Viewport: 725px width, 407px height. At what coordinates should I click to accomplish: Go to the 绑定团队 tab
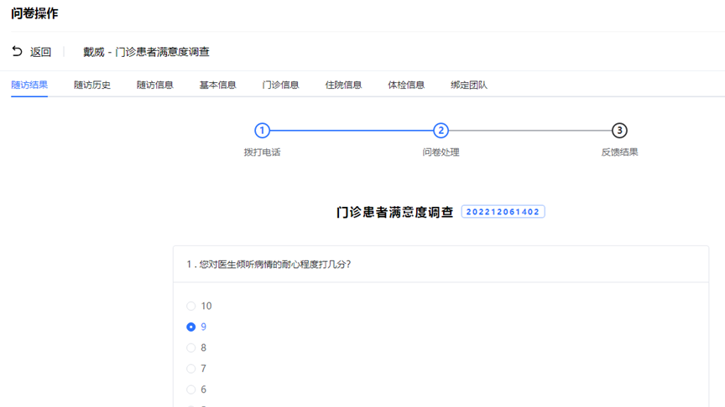(469, 85)
